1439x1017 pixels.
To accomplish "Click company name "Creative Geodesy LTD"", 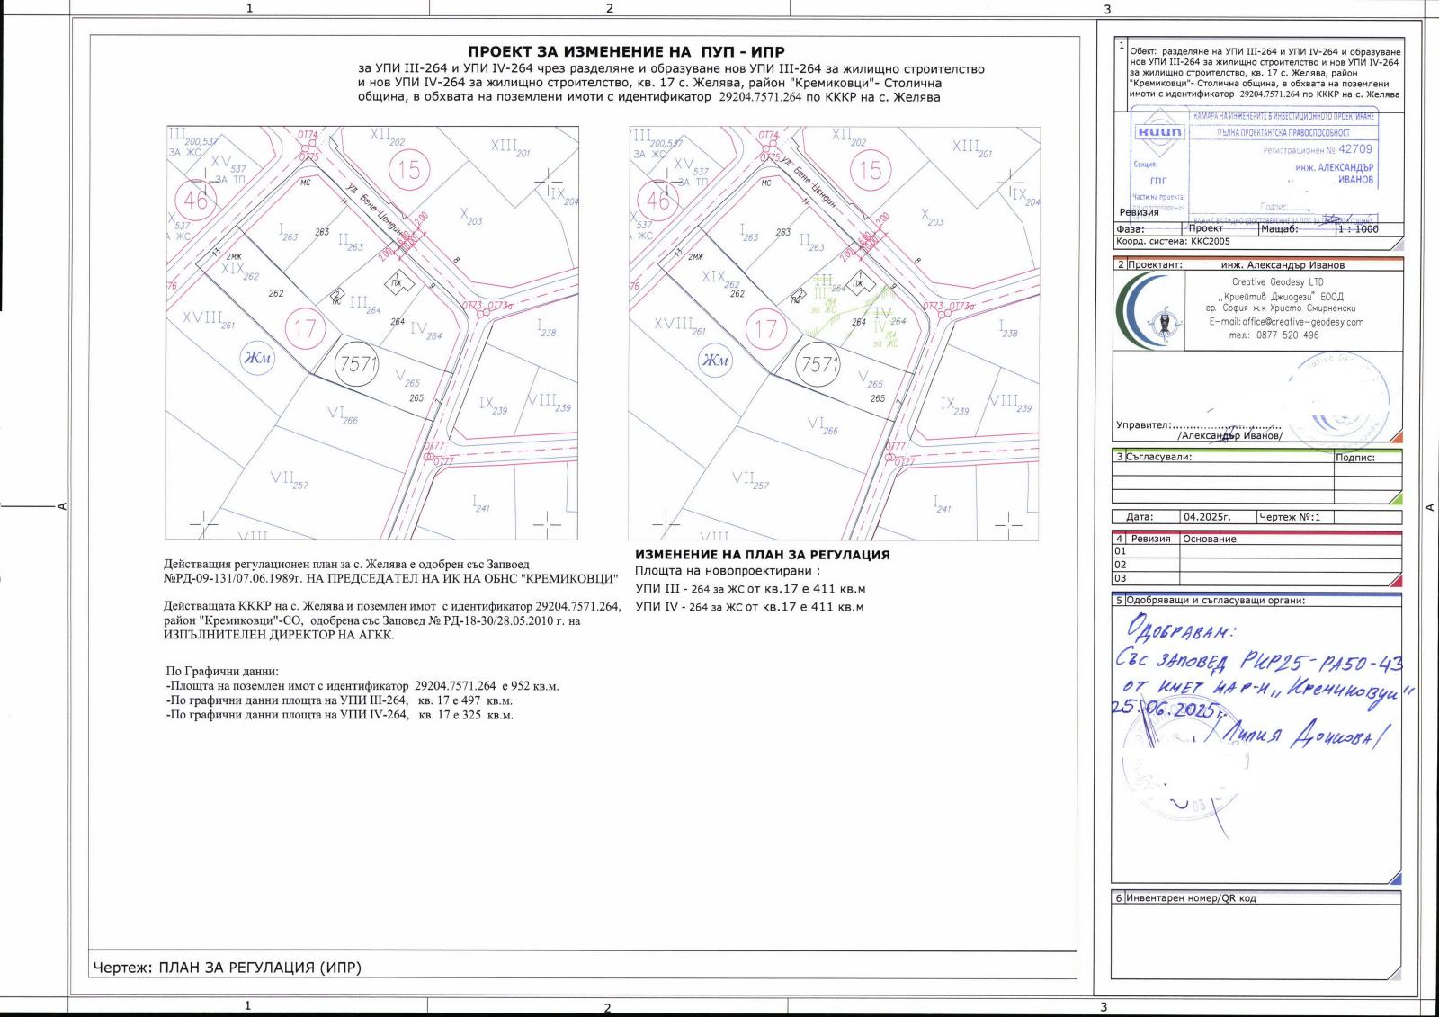I will click(1277, 282).
